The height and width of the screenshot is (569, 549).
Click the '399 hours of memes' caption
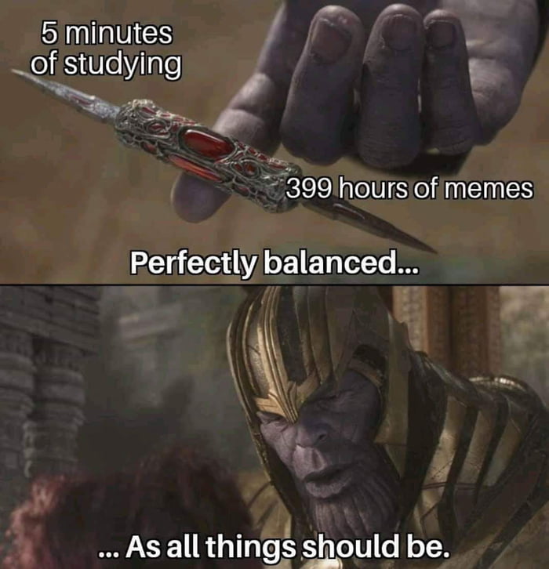409,189
